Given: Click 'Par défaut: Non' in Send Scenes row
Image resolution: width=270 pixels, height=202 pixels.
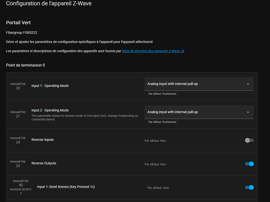Looking at the screenshot, I should 158,188.
